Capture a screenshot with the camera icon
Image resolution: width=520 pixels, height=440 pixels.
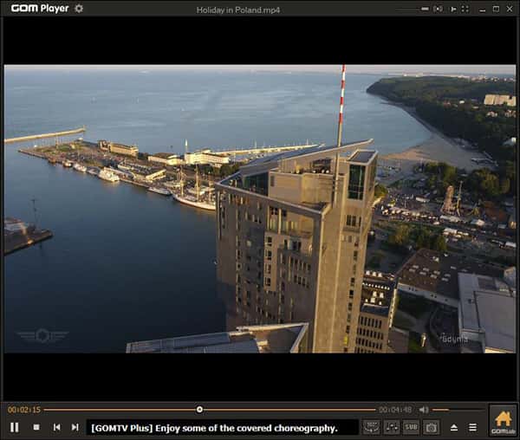coord(431,427)
